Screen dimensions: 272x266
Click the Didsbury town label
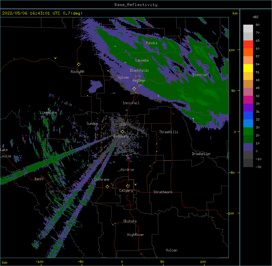121,136
